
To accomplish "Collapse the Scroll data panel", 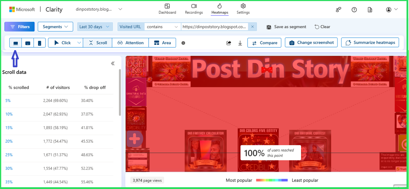I will pyautogui.click(x=113, y=63).
